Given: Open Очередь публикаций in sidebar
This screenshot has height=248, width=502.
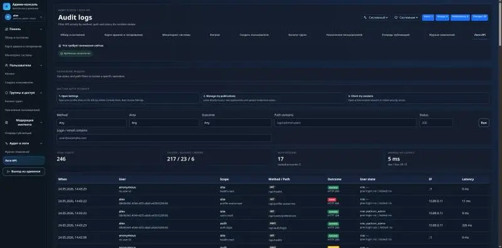Looking at the screenshot, I should coord(18,133).
